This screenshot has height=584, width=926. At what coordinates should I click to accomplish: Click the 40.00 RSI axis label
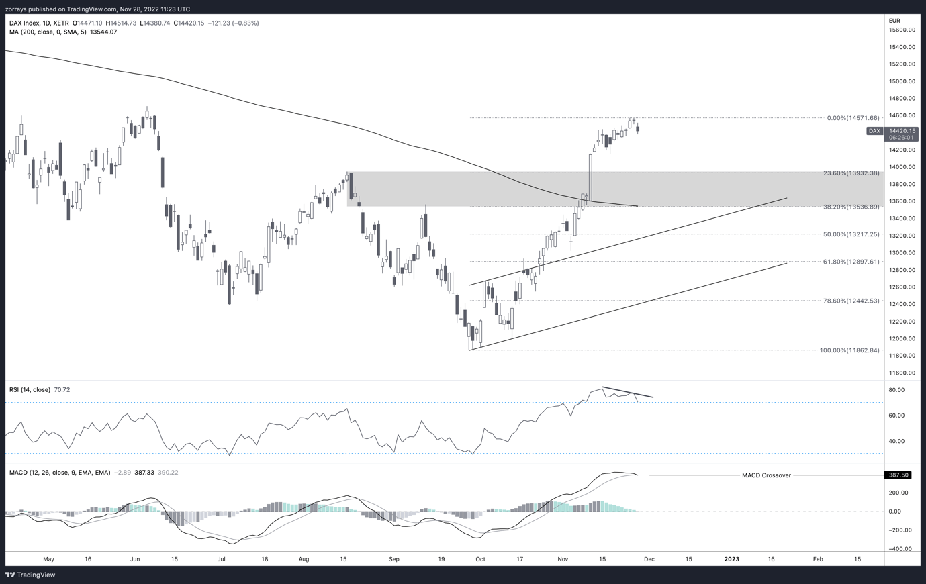tap(896, 442)
